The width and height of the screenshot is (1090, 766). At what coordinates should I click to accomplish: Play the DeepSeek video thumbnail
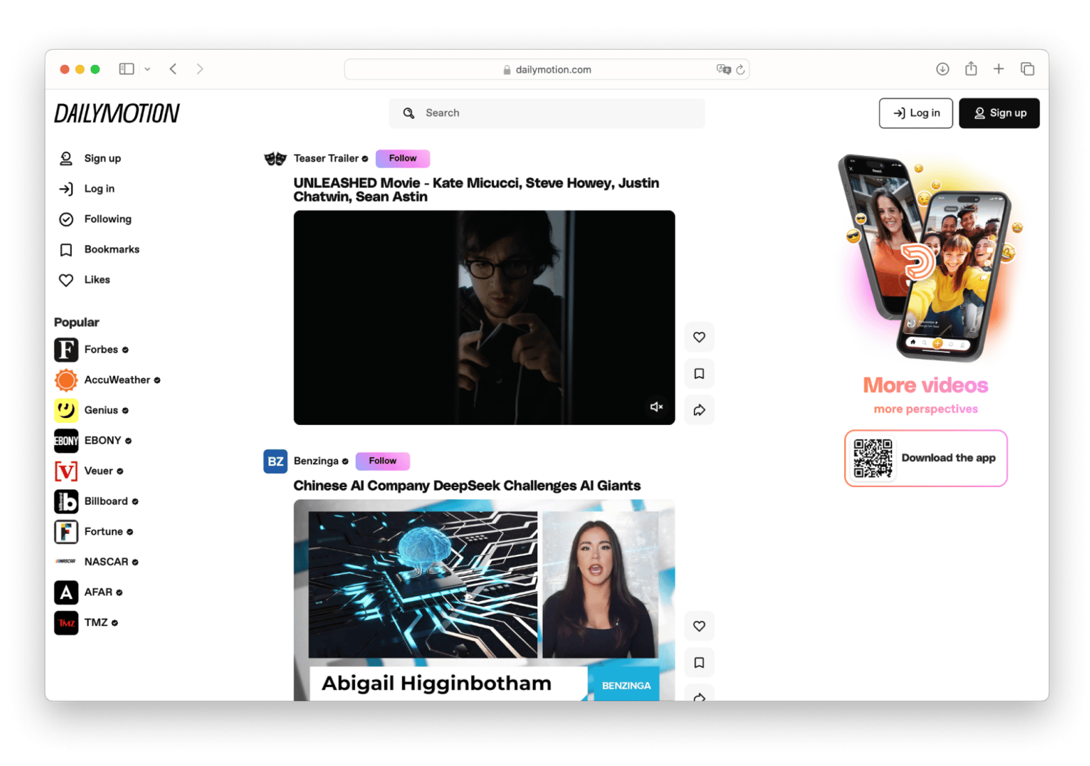pos(484,600)
